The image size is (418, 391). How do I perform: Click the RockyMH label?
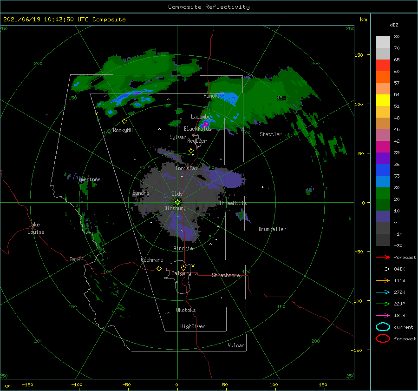[x=123, y=130]
